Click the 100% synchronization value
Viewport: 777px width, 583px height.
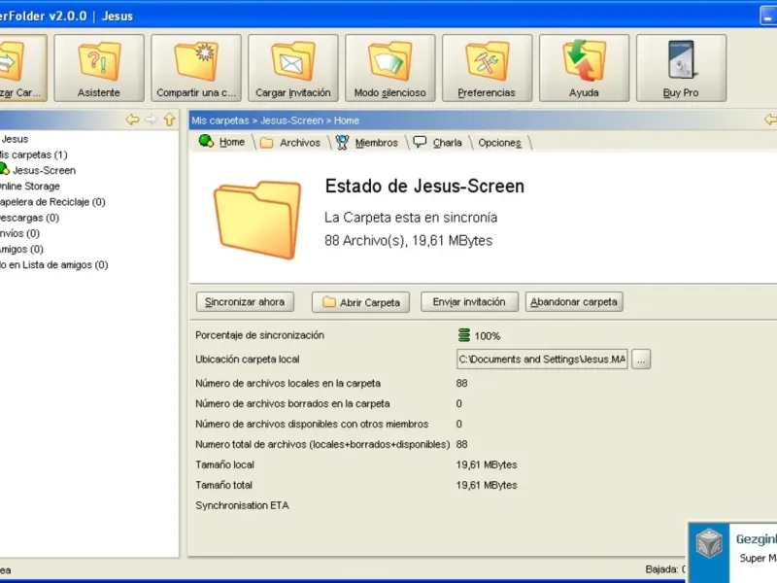click(488, 336)
